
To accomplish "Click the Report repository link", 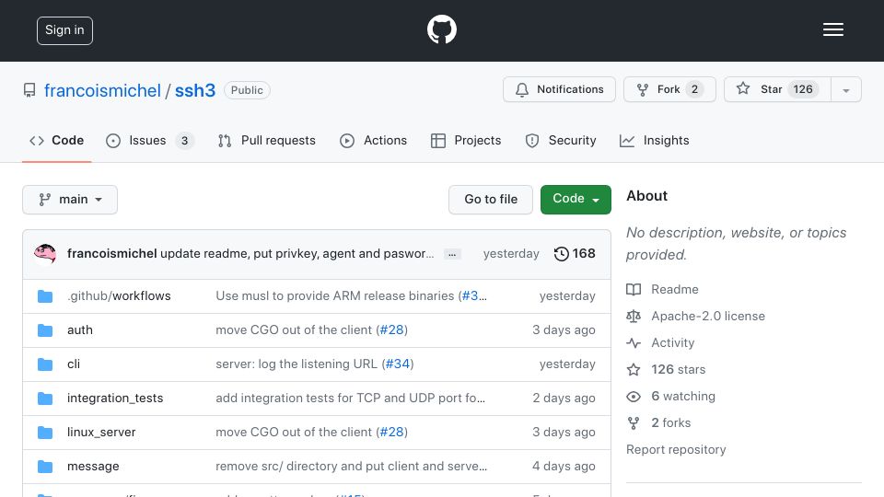I will click(x=676, y=450).
